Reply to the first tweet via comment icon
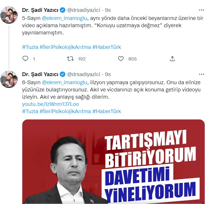This screenshot has width=207, height=204. tap(25, 58)
